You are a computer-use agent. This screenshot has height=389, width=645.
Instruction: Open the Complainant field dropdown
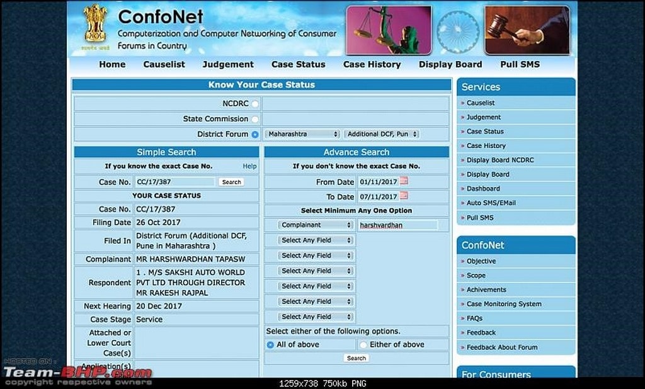pyautogui.click(x=316, y=225)
